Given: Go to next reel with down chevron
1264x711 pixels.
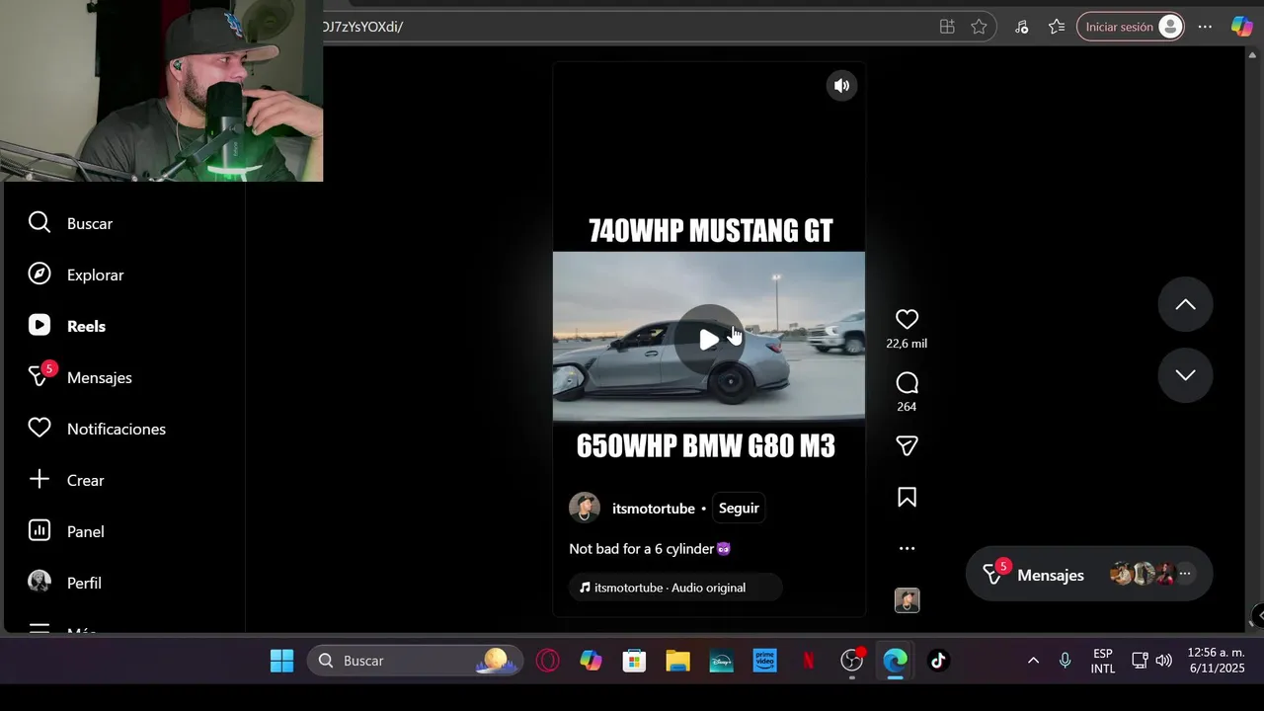Looking at the screenshot, I should click(1185, 375).
